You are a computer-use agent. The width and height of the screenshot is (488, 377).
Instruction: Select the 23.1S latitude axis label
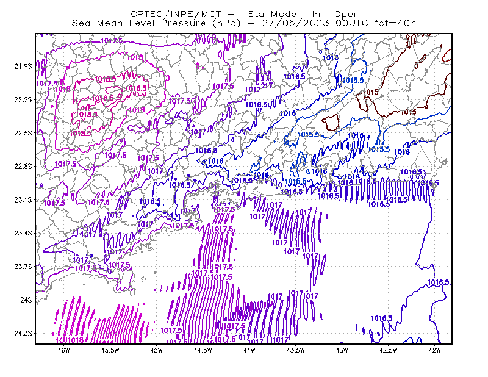[x=23, y=199]
